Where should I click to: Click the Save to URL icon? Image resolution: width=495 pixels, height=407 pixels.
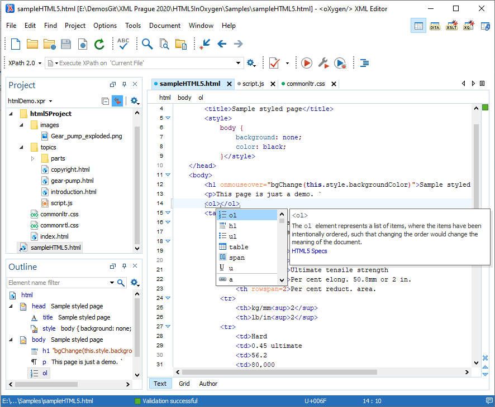tap(82, 44)
